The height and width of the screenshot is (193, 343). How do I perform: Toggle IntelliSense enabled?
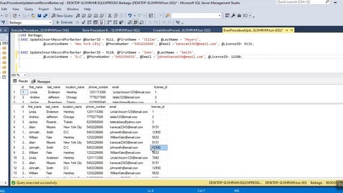tap(101, 23)
